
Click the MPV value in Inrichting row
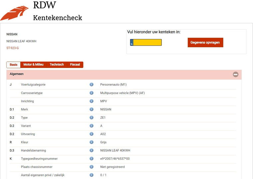point(104,101)
